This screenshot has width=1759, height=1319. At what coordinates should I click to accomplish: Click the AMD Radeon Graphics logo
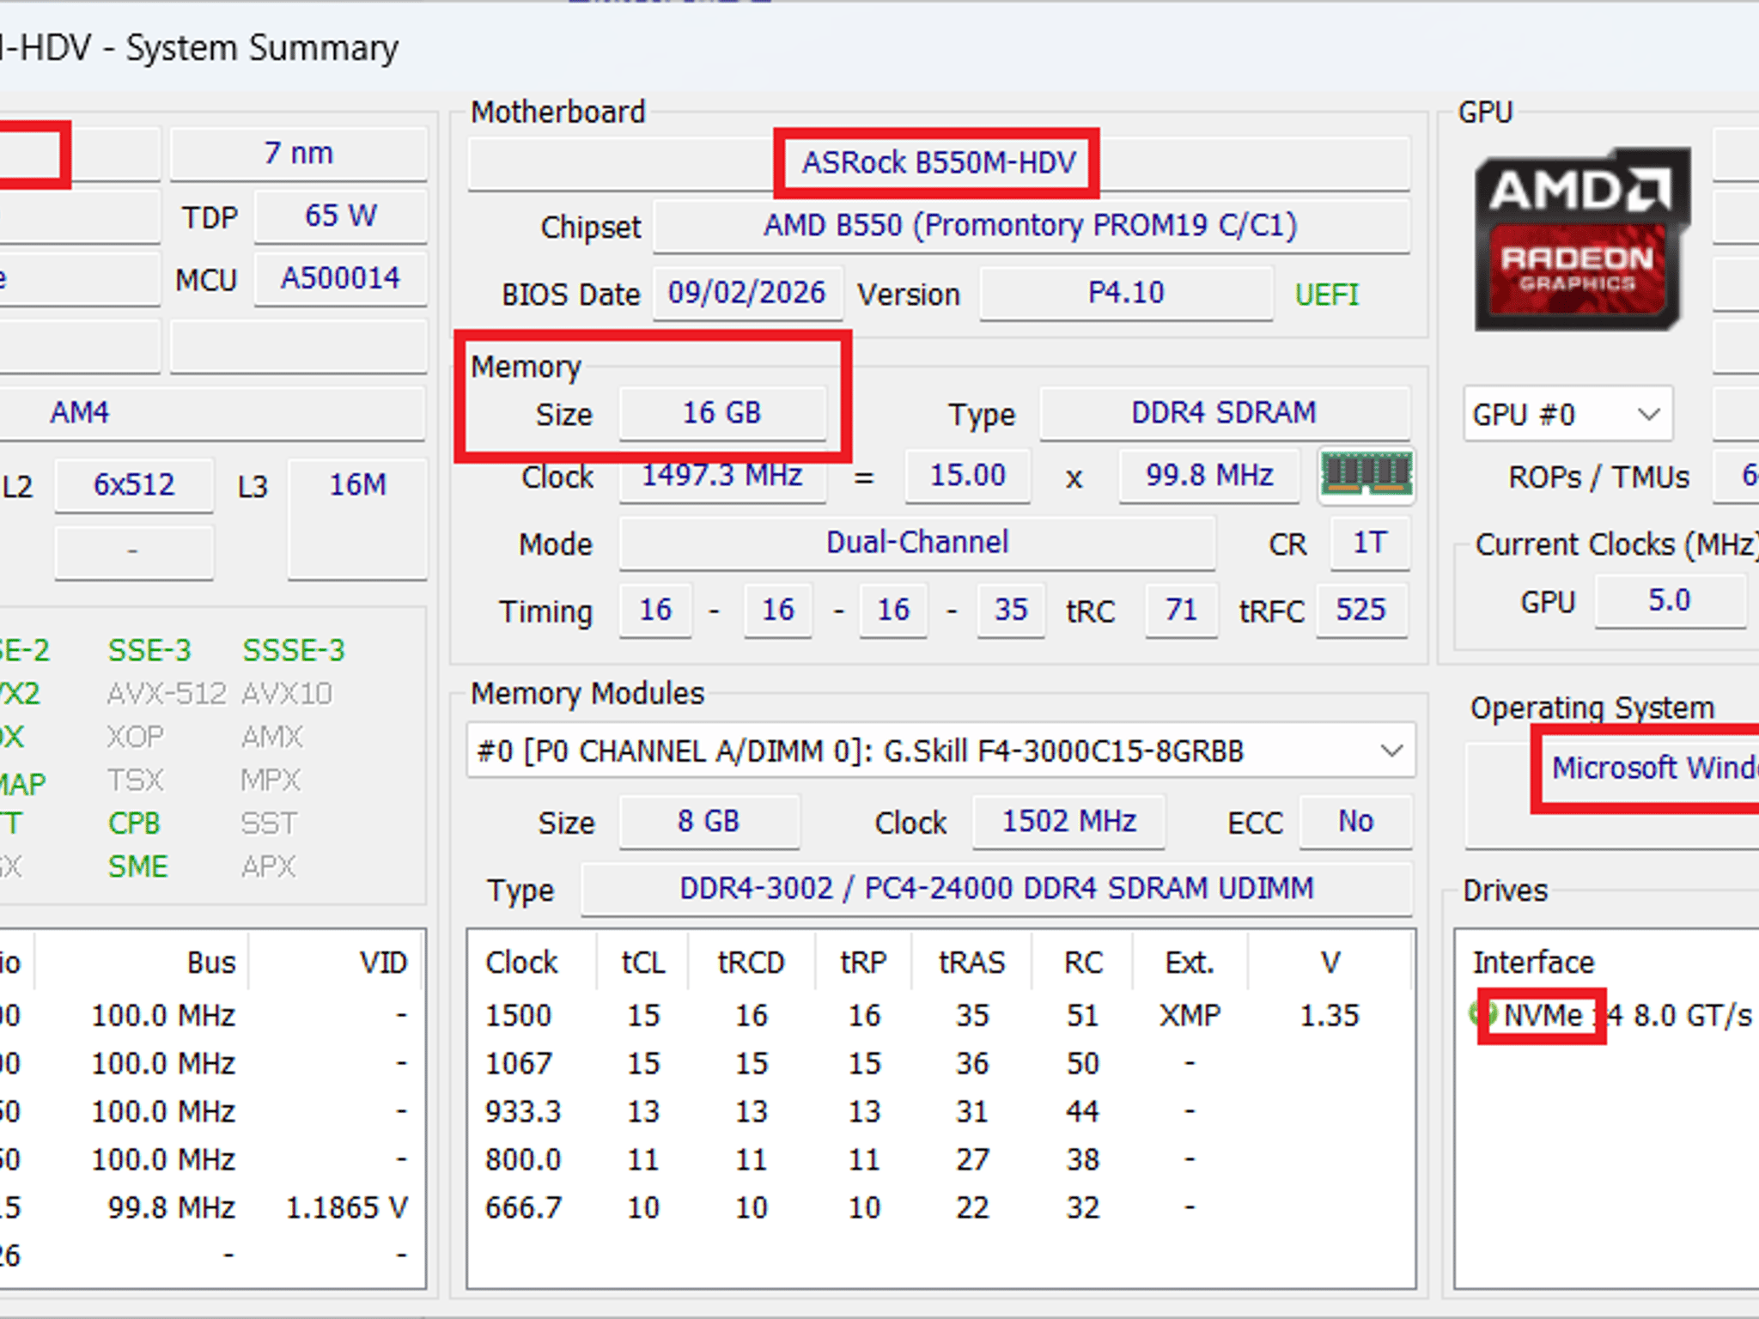pos(1582,240)
